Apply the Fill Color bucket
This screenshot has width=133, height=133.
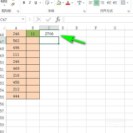(59, 3)
